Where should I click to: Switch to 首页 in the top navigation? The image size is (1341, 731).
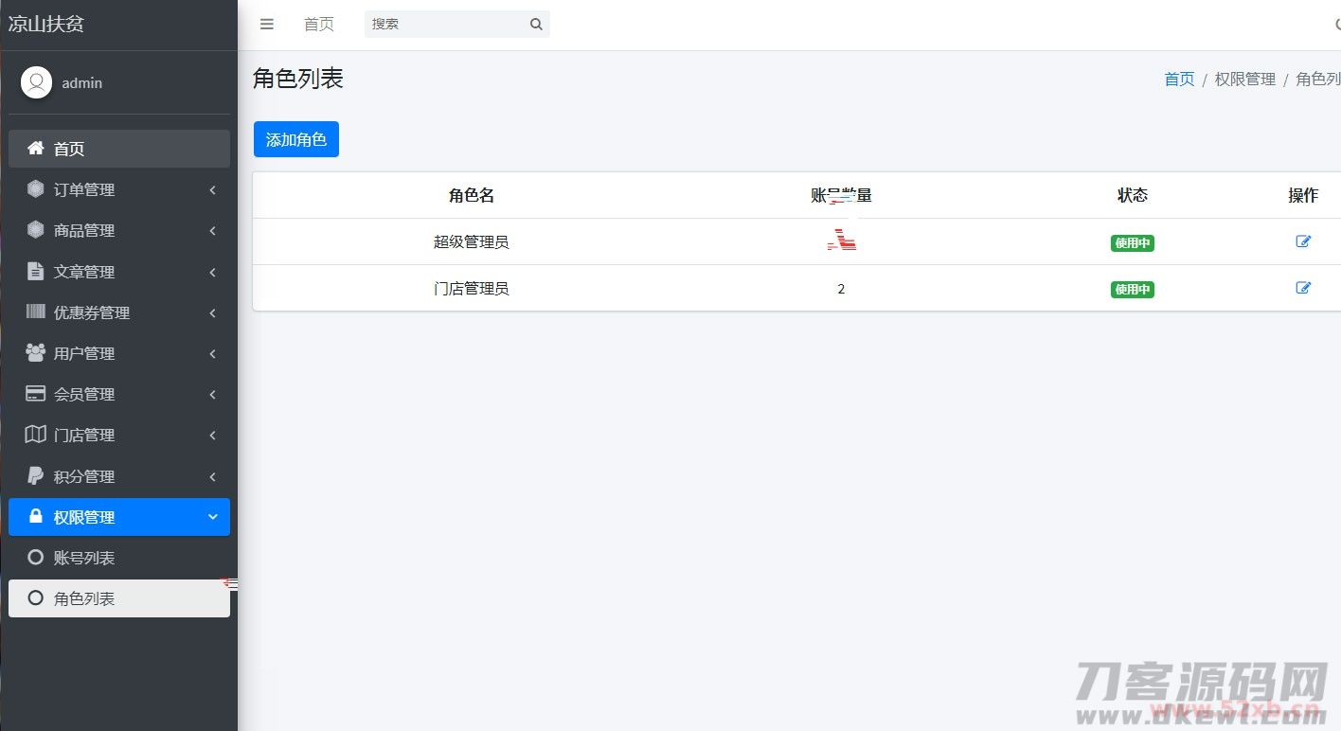319,24
